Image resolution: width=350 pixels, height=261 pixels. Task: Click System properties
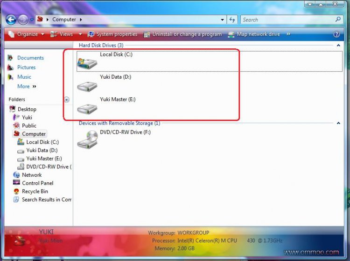tap(113, 34)
